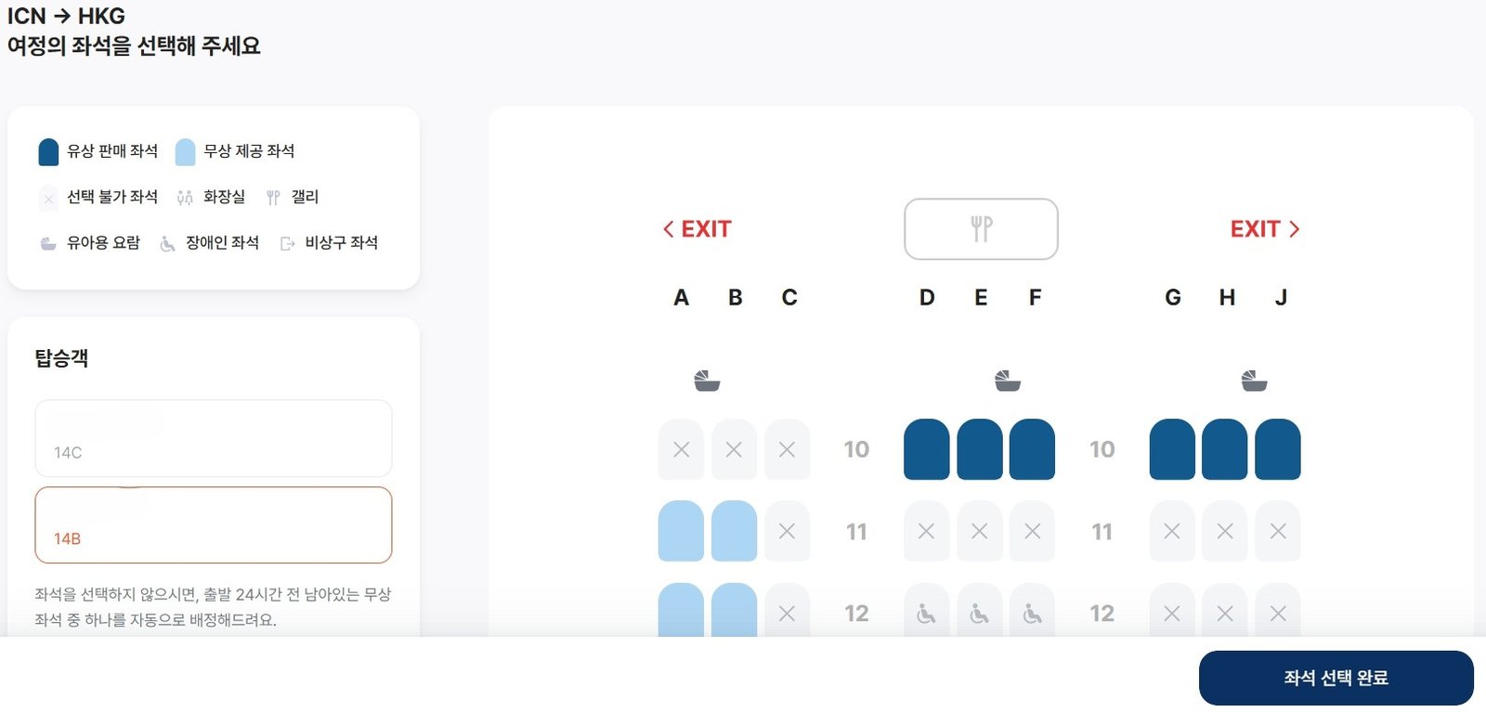Click unavailable seat 10A

(x=681, y=449)
